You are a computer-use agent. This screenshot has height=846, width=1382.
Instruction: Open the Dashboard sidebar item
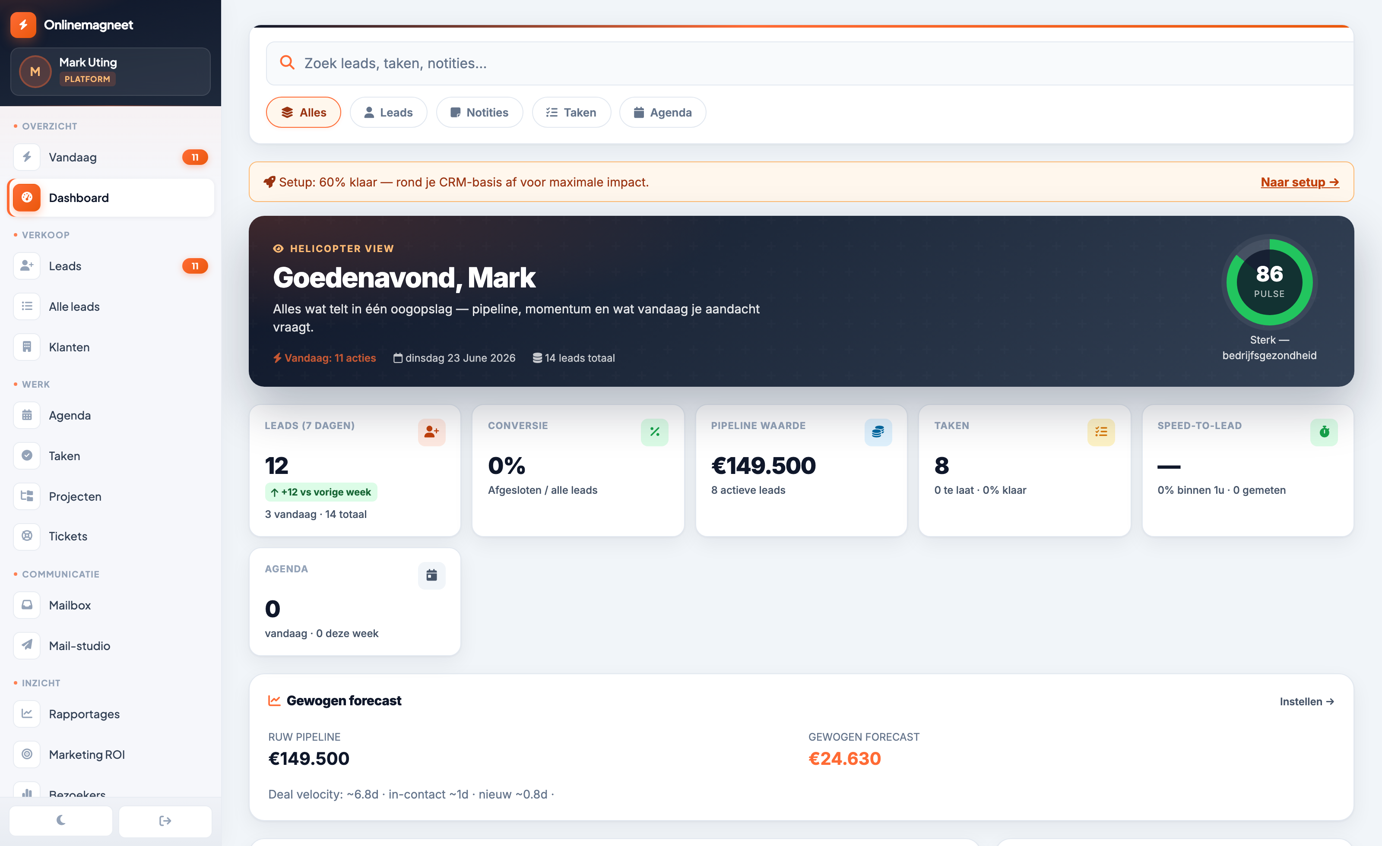point(111,197)
